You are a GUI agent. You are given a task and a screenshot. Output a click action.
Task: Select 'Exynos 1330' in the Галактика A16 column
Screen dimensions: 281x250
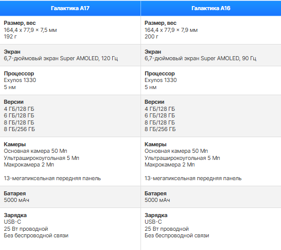161,80
